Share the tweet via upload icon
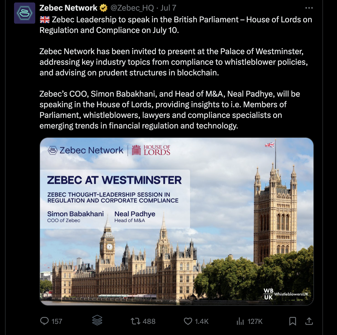This screenshot has height=335, width=337. click(x=309, y=321)
